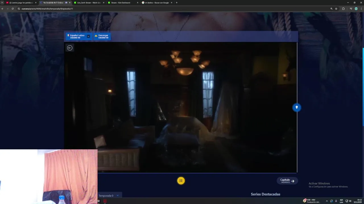Bookmark this page with the star icon

coord(336,9)
